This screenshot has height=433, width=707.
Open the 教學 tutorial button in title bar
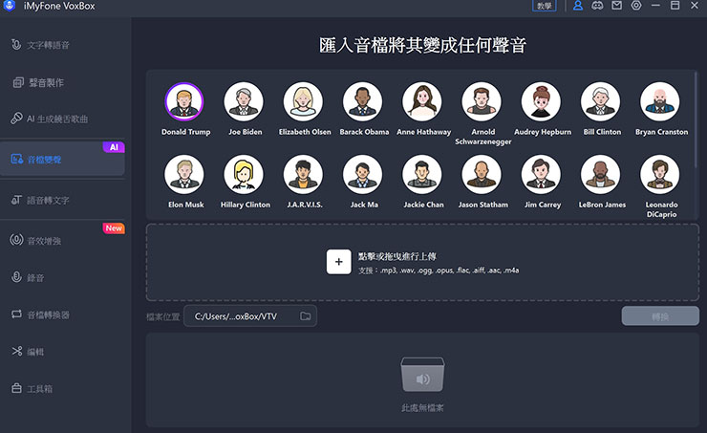tap(545, 6)
